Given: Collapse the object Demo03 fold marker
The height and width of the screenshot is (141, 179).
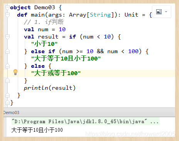Looking at the screenshot, I should [7, 7].
